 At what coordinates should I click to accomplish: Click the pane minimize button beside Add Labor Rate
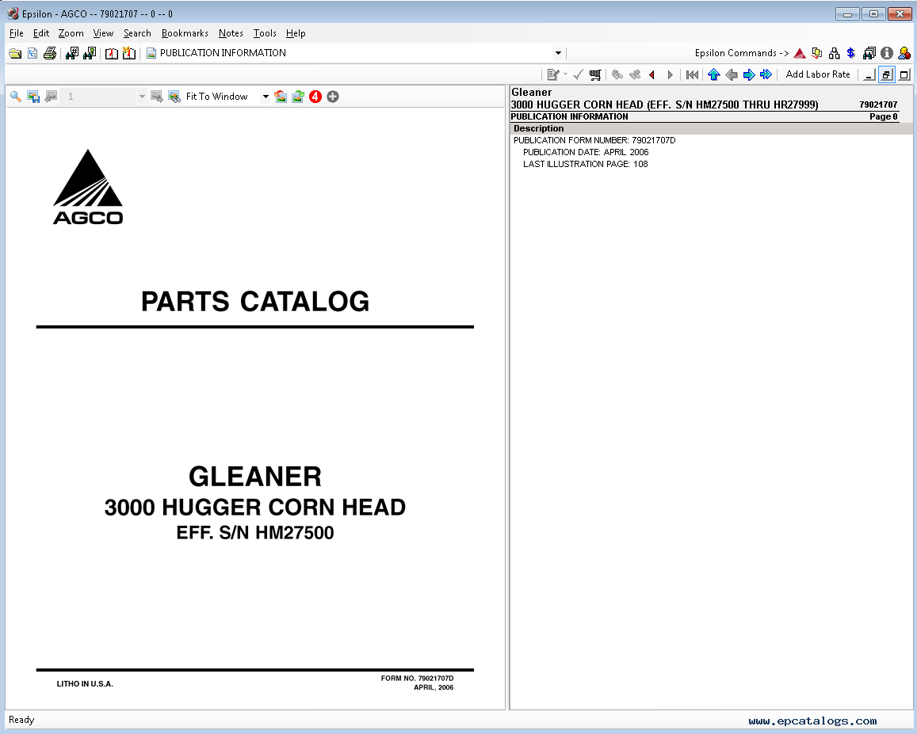(x=869, y=74)
